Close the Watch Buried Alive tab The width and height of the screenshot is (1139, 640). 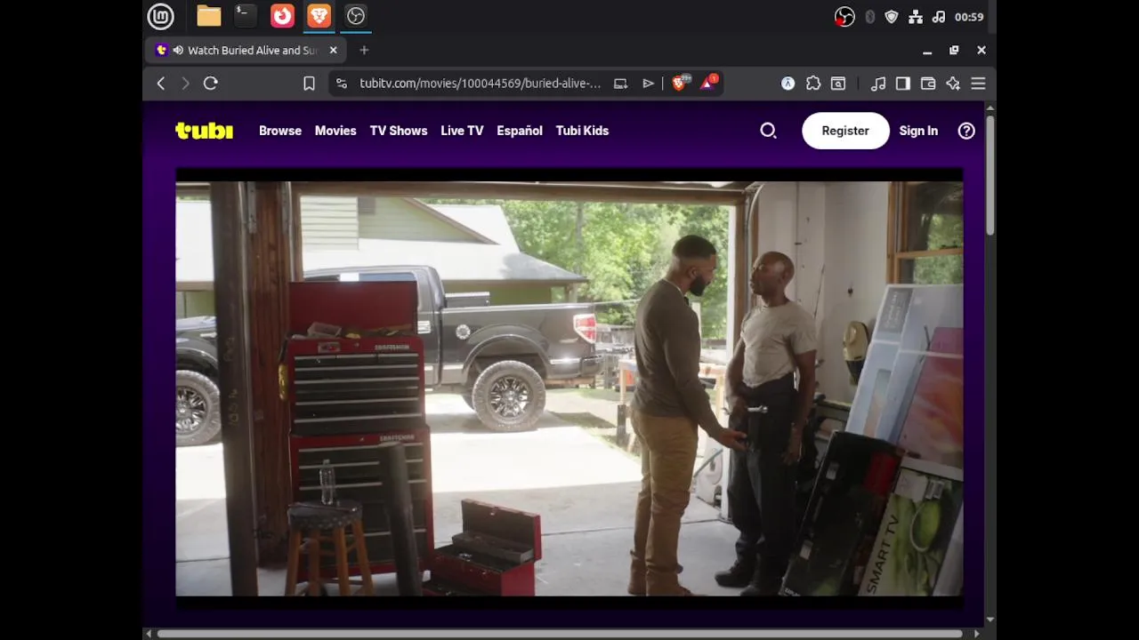point(334,51)
